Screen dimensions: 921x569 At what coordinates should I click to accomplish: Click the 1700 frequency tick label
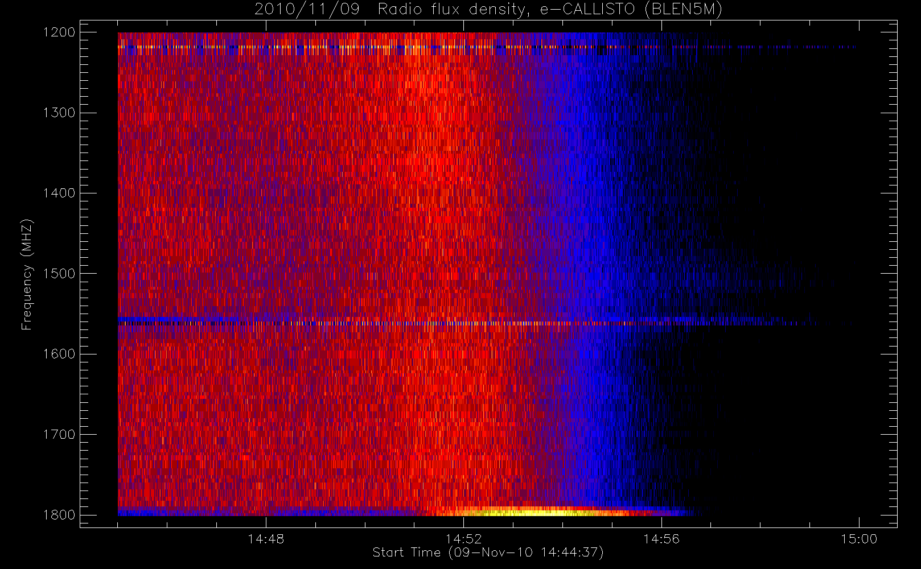[59, 435]
